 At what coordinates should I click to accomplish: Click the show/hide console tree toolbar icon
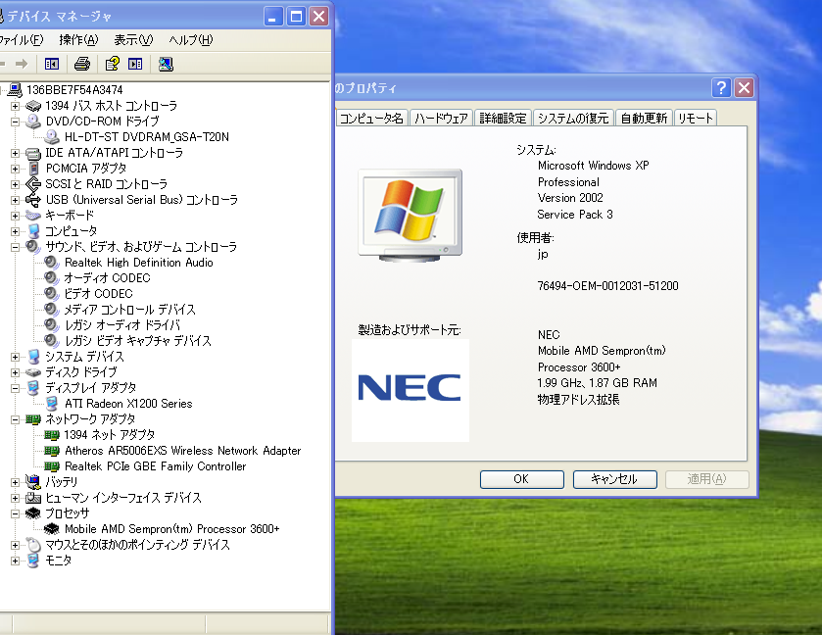52,64
